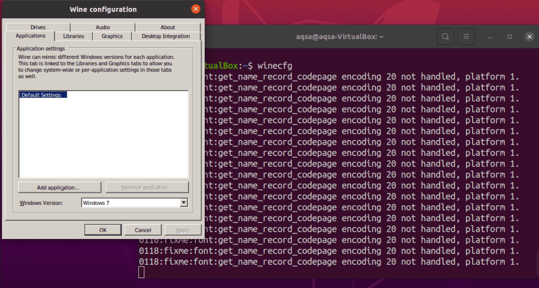The height and width of the screenshot is (288, 539).
Task: Close the terminal window
Action: pos(530,36)
